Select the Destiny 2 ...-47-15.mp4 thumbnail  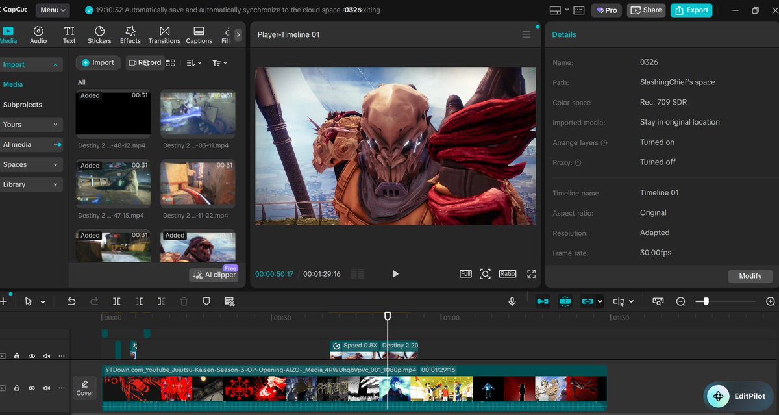pos(113,182)
